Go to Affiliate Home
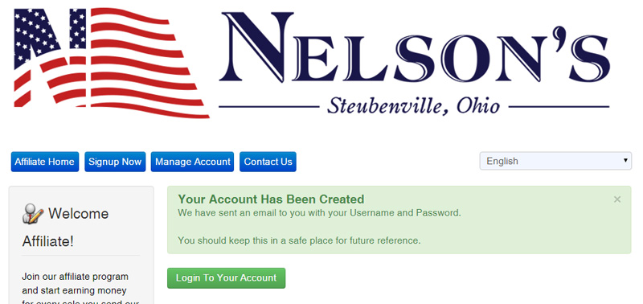Screen dimensions: 643x304 (x=45, y=162)
